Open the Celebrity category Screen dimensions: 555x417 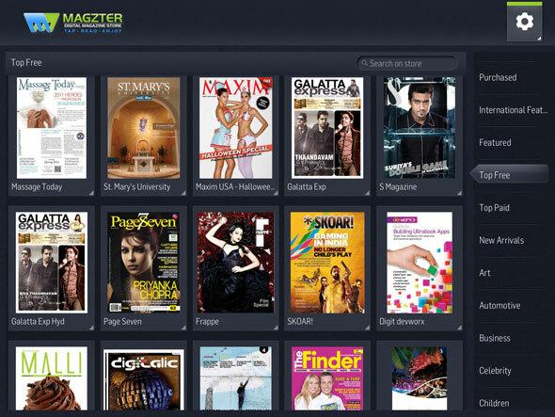pyautogui.click(x=495, y=371)
